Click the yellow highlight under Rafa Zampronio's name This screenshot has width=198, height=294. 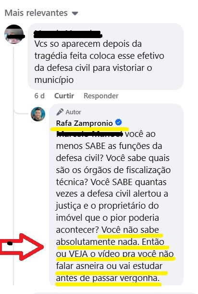[89, 129]
